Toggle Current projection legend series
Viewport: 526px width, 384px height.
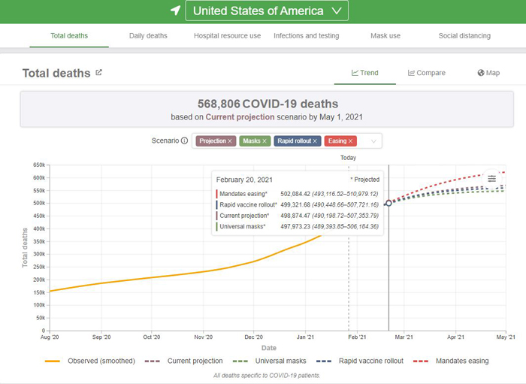(x=184, y=361)
